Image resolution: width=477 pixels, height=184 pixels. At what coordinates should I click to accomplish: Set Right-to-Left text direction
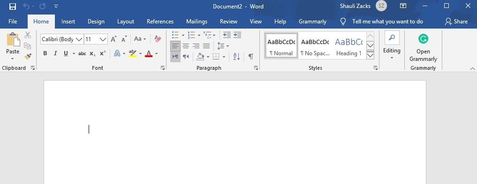pos(186,57)
